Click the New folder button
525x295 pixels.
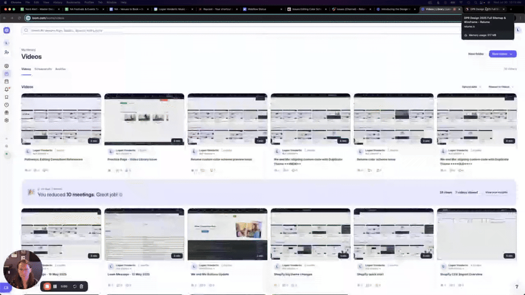point(476,54)
